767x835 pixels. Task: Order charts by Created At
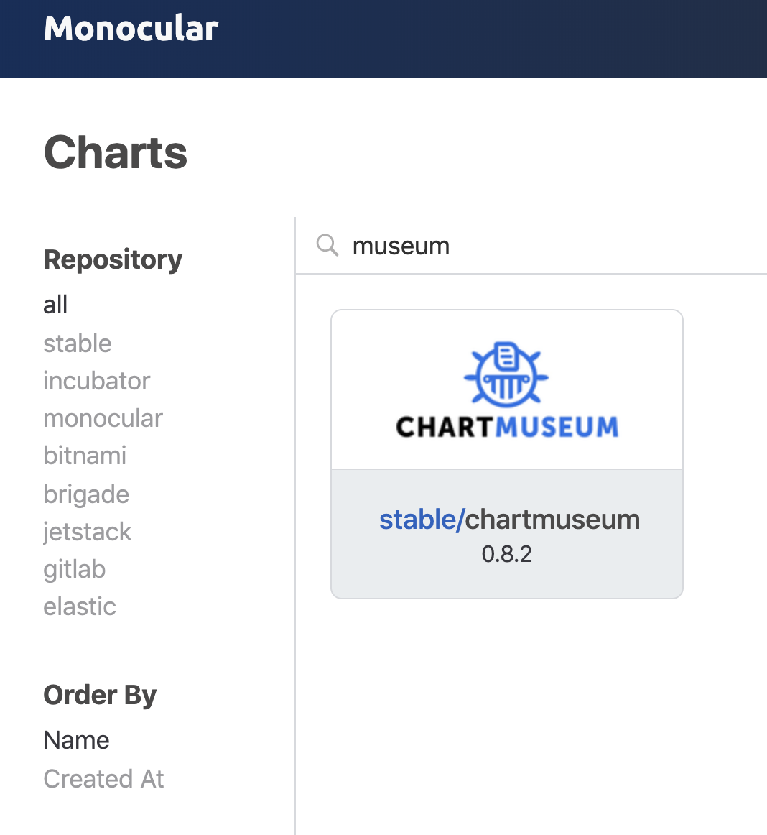[x=104, y=779]
